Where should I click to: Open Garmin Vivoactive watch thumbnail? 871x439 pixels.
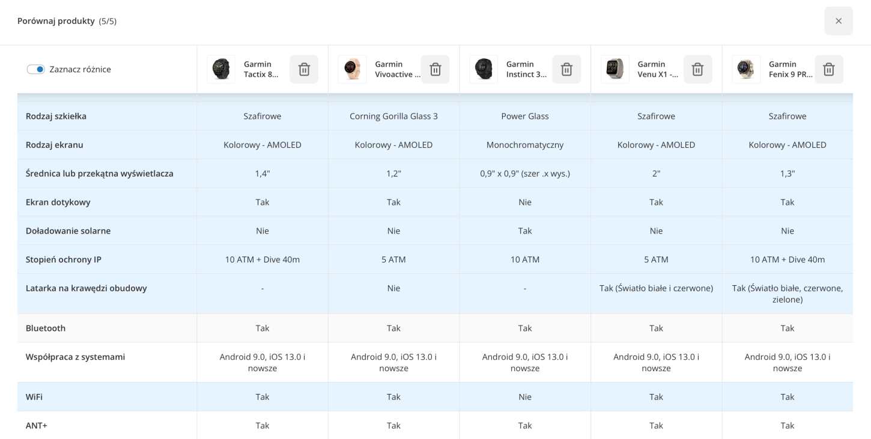point(352,69)
